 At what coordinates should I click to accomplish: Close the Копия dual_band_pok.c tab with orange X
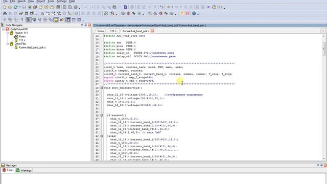coord(152,31)
